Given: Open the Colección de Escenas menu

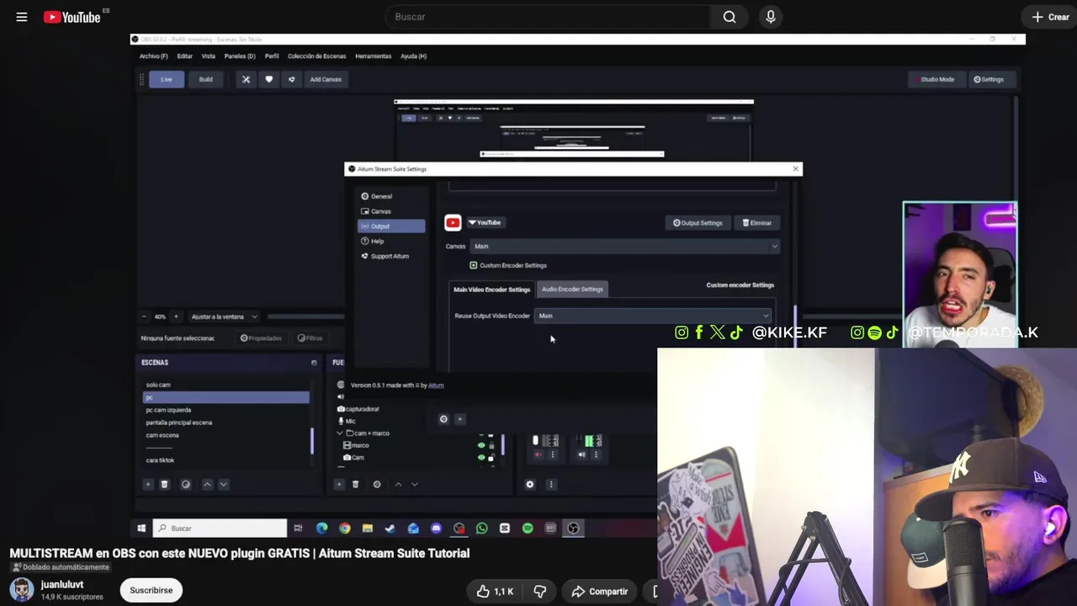Looking at the screenshot, I should click(x=316, y=56).
